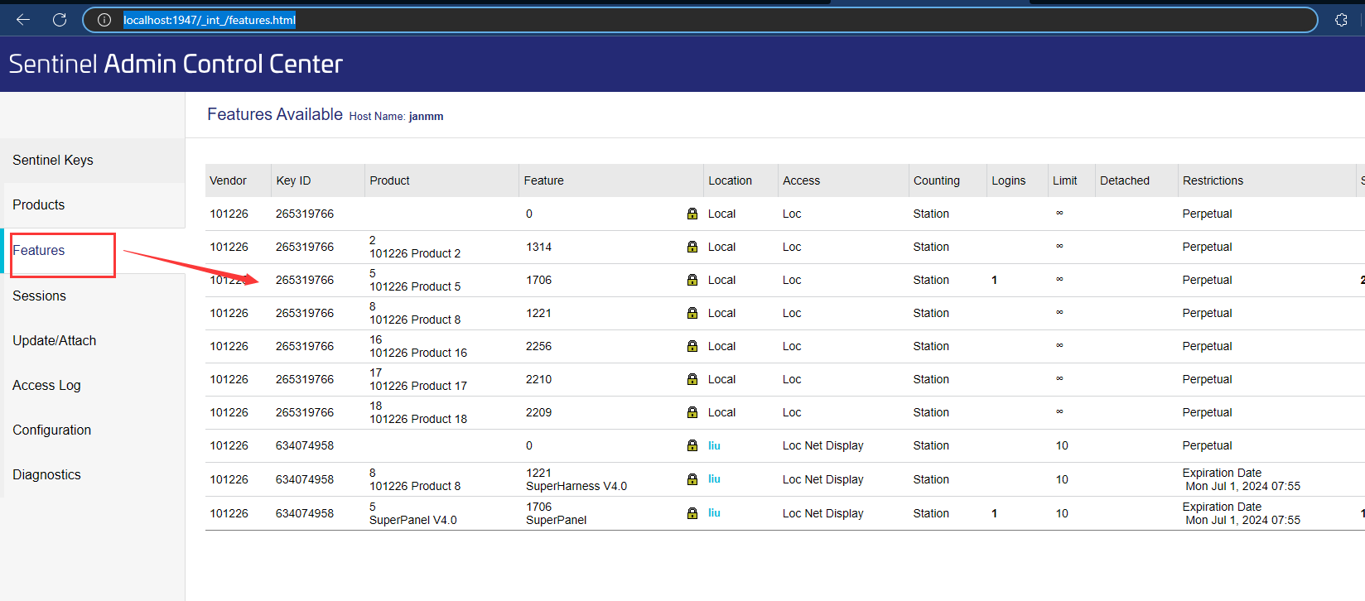Screen dimensions: 1365x601
Task: Click Loc Net Display in the SuperHarness row
Action: (x=823, y=479)
